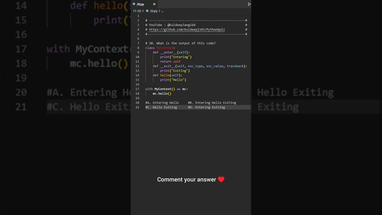The height and width of the screenshot is (215, 382).
Task: Click the Comment your answer caption
Action: point(187,179)
